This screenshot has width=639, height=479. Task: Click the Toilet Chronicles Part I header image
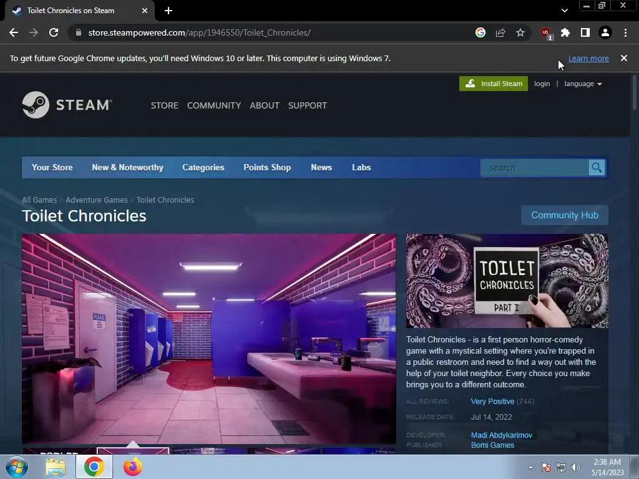point(507,281)
